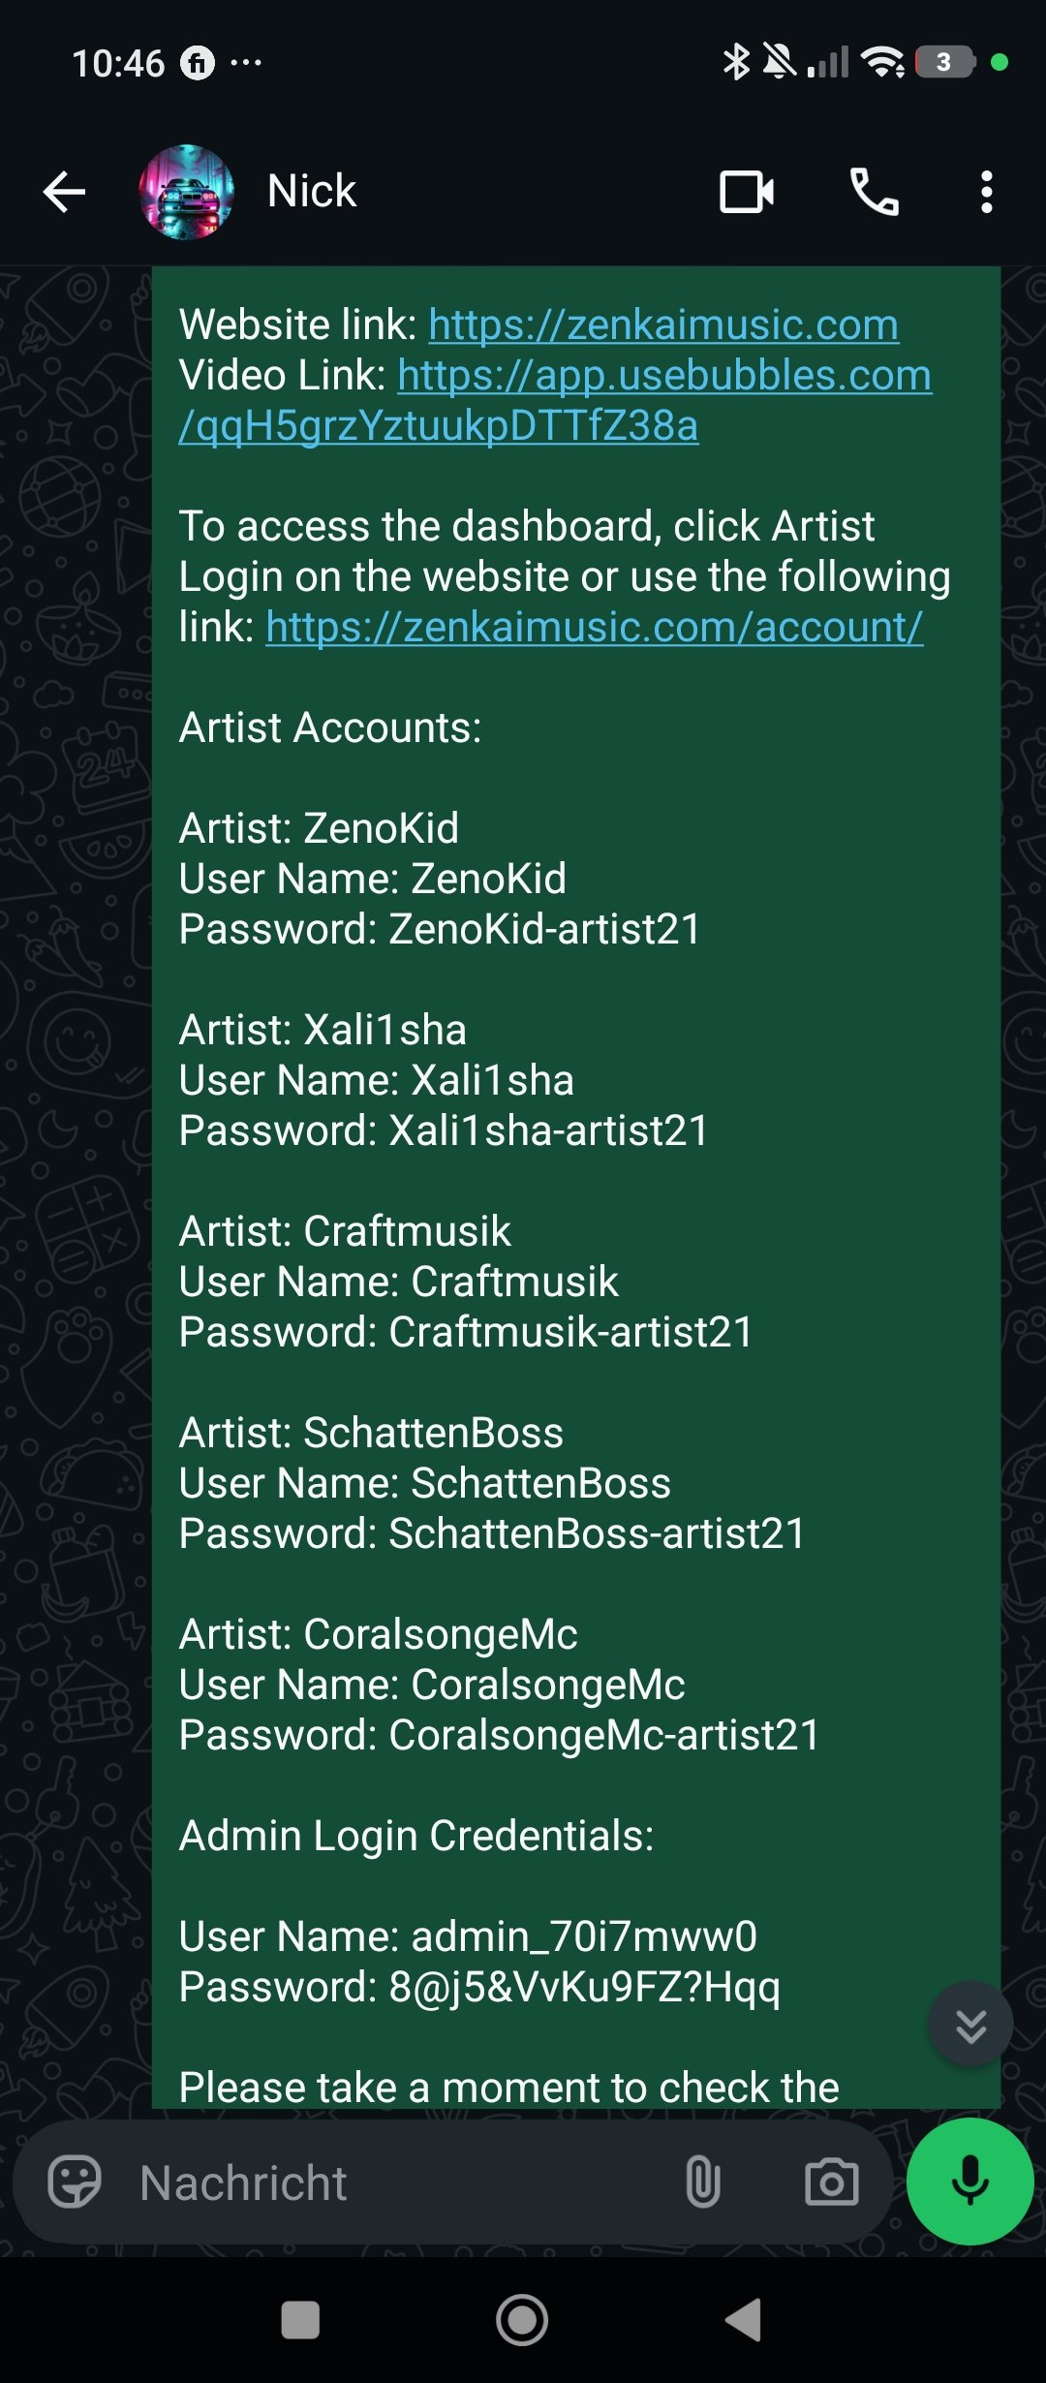Open the camera from message bar
This screenshot has height=2383, width=1046.
(831, 2182)
